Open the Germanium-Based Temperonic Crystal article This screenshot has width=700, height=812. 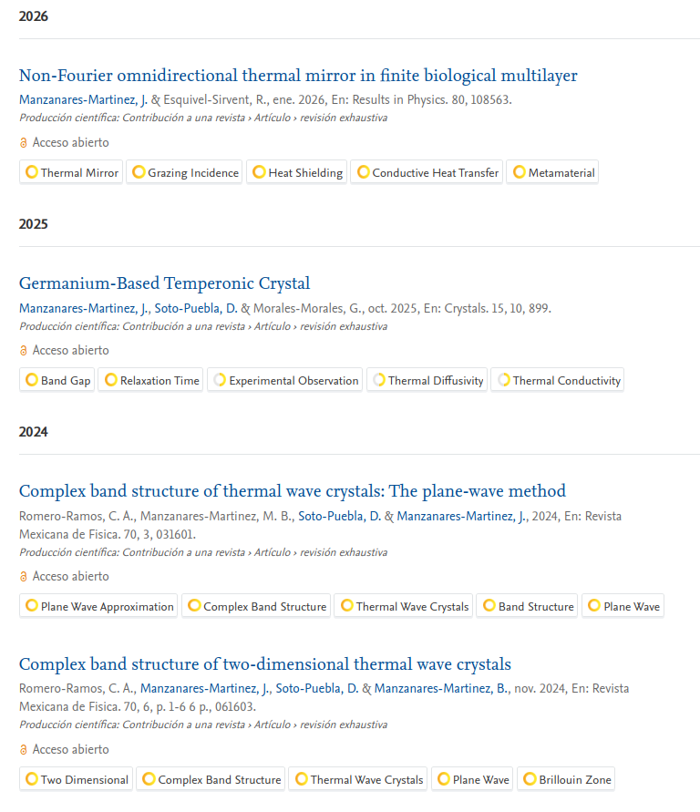pyautogui.click(x=164, y=283)
